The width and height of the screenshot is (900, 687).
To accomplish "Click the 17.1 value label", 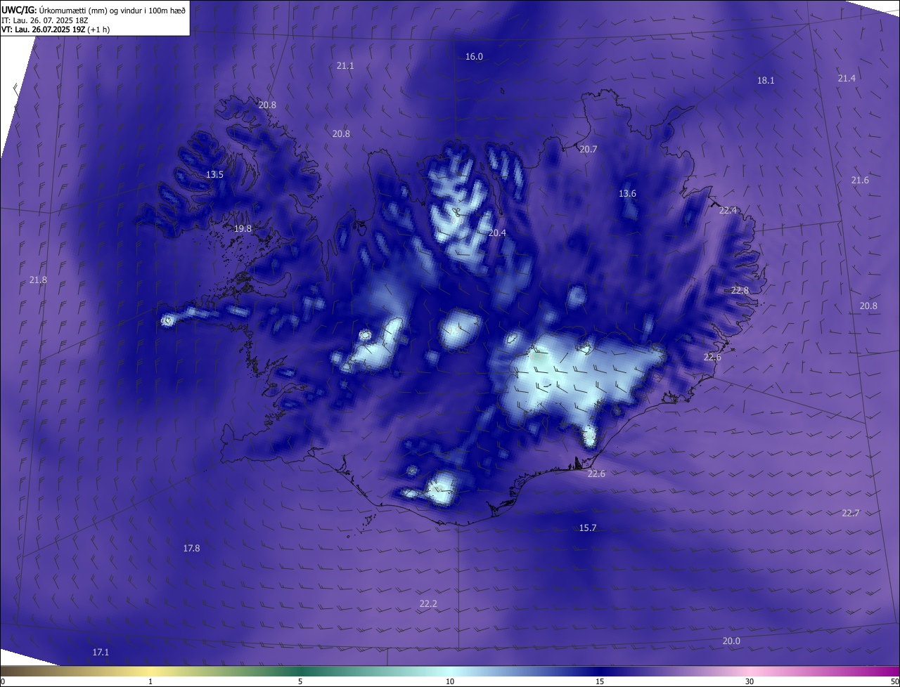I will click(101, 652).
